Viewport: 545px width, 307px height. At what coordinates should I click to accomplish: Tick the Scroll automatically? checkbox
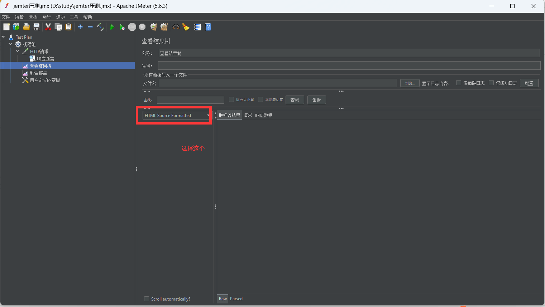click(x=147, y=299)
